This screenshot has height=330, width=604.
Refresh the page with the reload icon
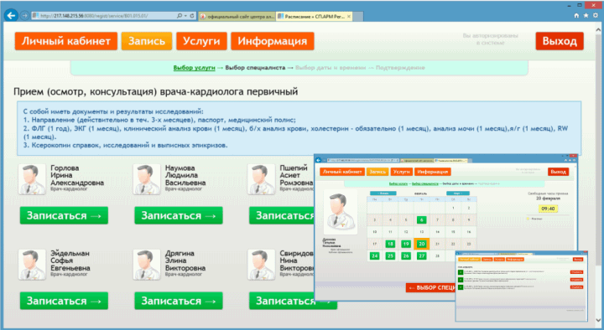192,16
